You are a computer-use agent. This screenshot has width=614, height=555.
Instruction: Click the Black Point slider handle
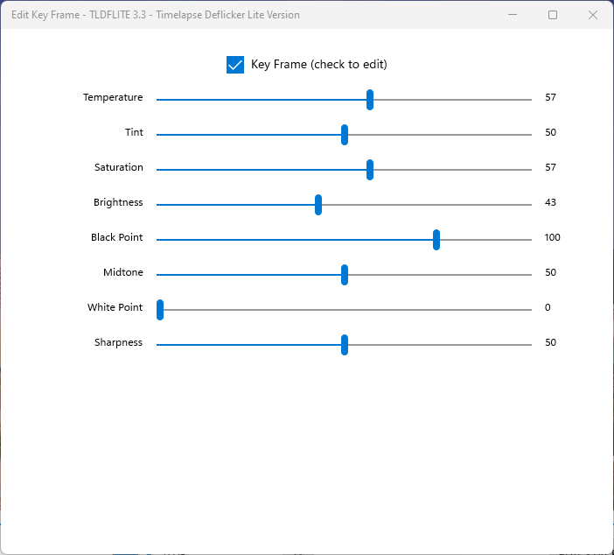[x=436, y=240]
